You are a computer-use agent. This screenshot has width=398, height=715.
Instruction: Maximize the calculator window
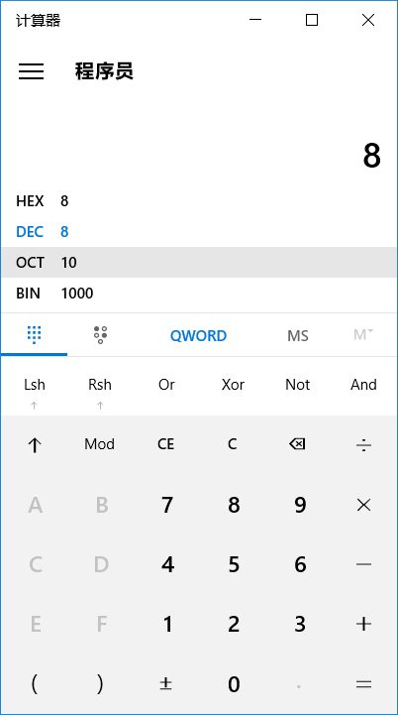click(x=312, y=20)
